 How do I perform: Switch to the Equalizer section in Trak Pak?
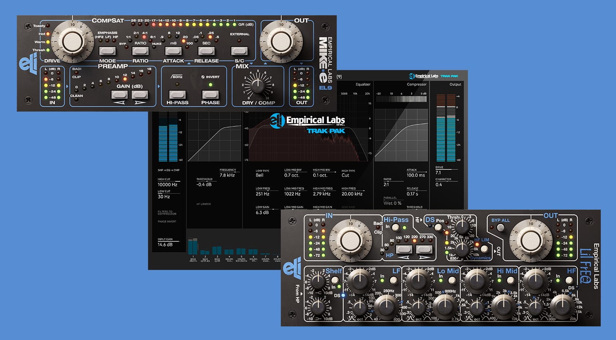pyautogui.click(x=362, y=84)
